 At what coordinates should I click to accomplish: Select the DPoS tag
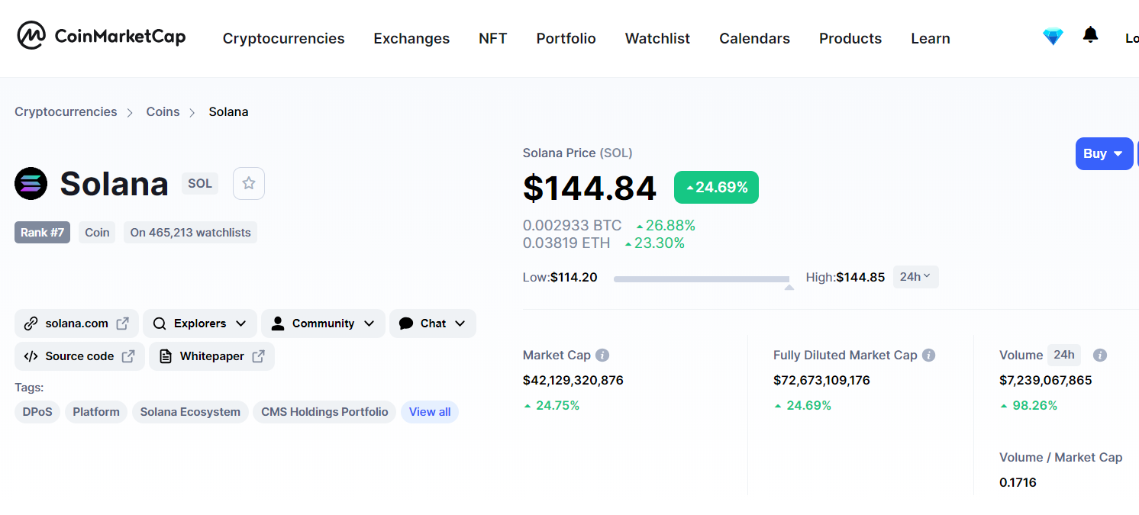(x=37, y=412)
